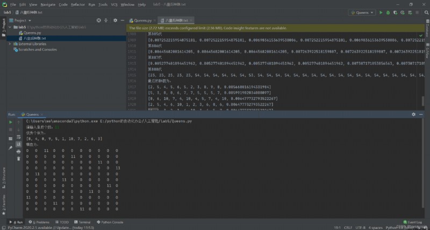
Task: Pin the Run tab
Action: pyautogui.click(x=10, y=148)
